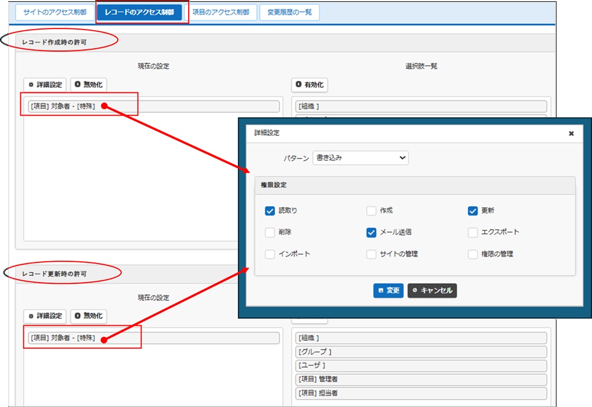
Task: Open the パターン dropdown
Action: 360,158
